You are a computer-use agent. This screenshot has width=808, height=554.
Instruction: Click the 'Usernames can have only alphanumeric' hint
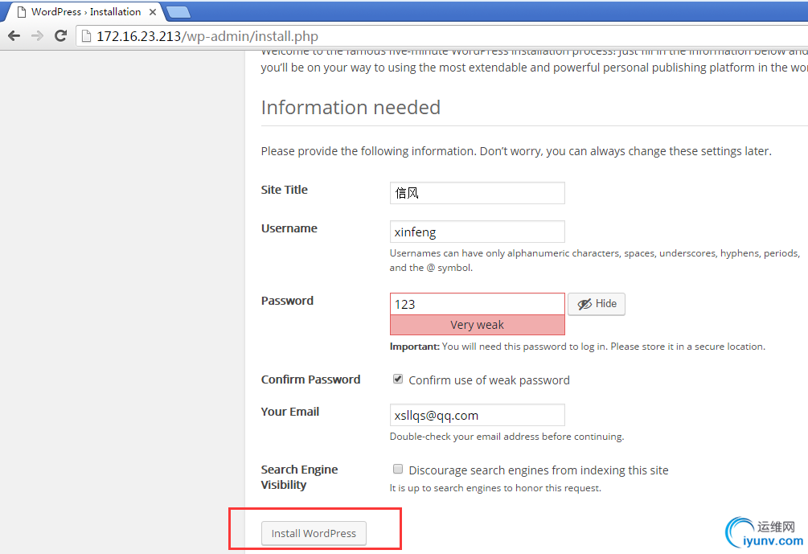coord(595,261)
